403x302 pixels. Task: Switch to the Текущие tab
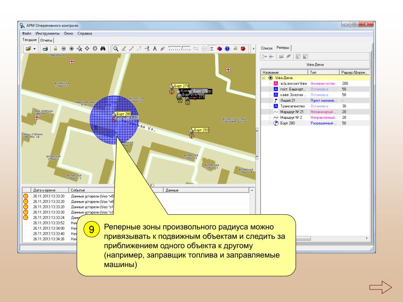point(30,40)
